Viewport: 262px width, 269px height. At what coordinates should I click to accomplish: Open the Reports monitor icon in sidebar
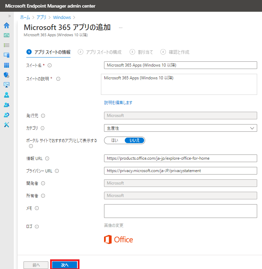point(7,85)
